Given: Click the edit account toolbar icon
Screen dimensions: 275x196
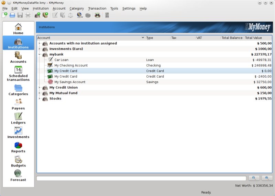Looking at the screenshot, I should pos(63,15).
